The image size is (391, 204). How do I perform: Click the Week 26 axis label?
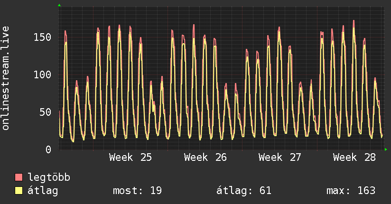coord(205,158)
